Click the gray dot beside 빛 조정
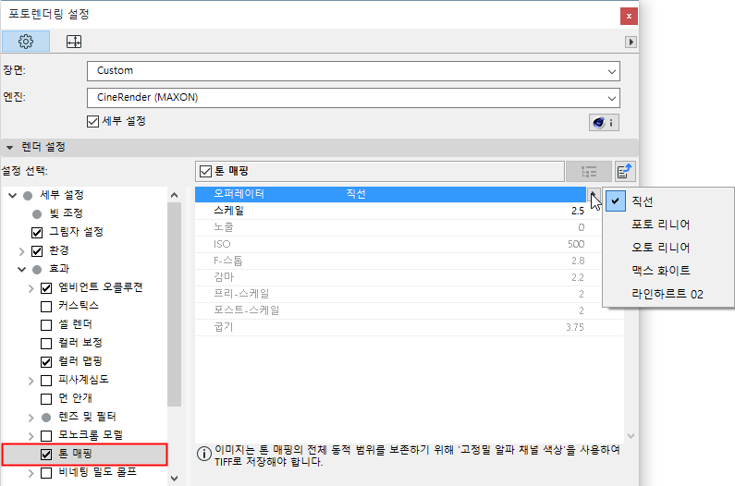This screenshot has width=735, height=486. click(37, 214)
